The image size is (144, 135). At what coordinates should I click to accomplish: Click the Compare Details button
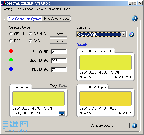tap(102, 126)
